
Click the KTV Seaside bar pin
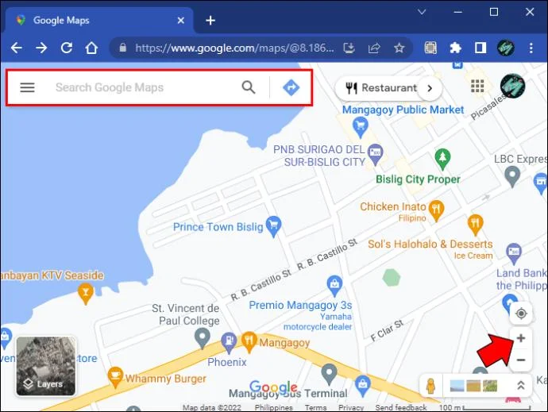click(x=86, y=294)
